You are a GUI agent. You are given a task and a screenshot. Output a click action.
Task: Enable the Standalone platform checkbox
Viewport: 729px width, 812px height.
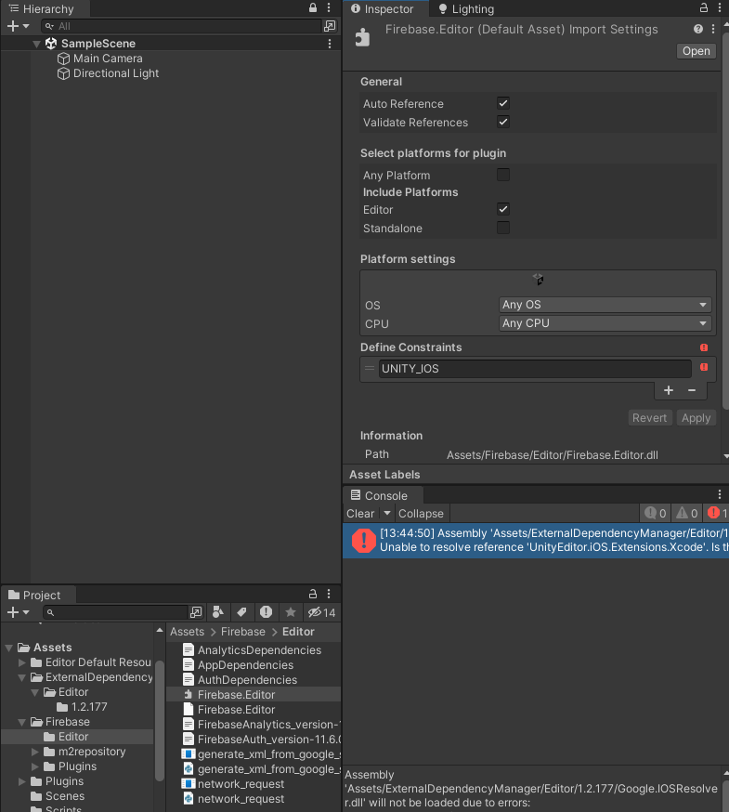tap(502, 228)
